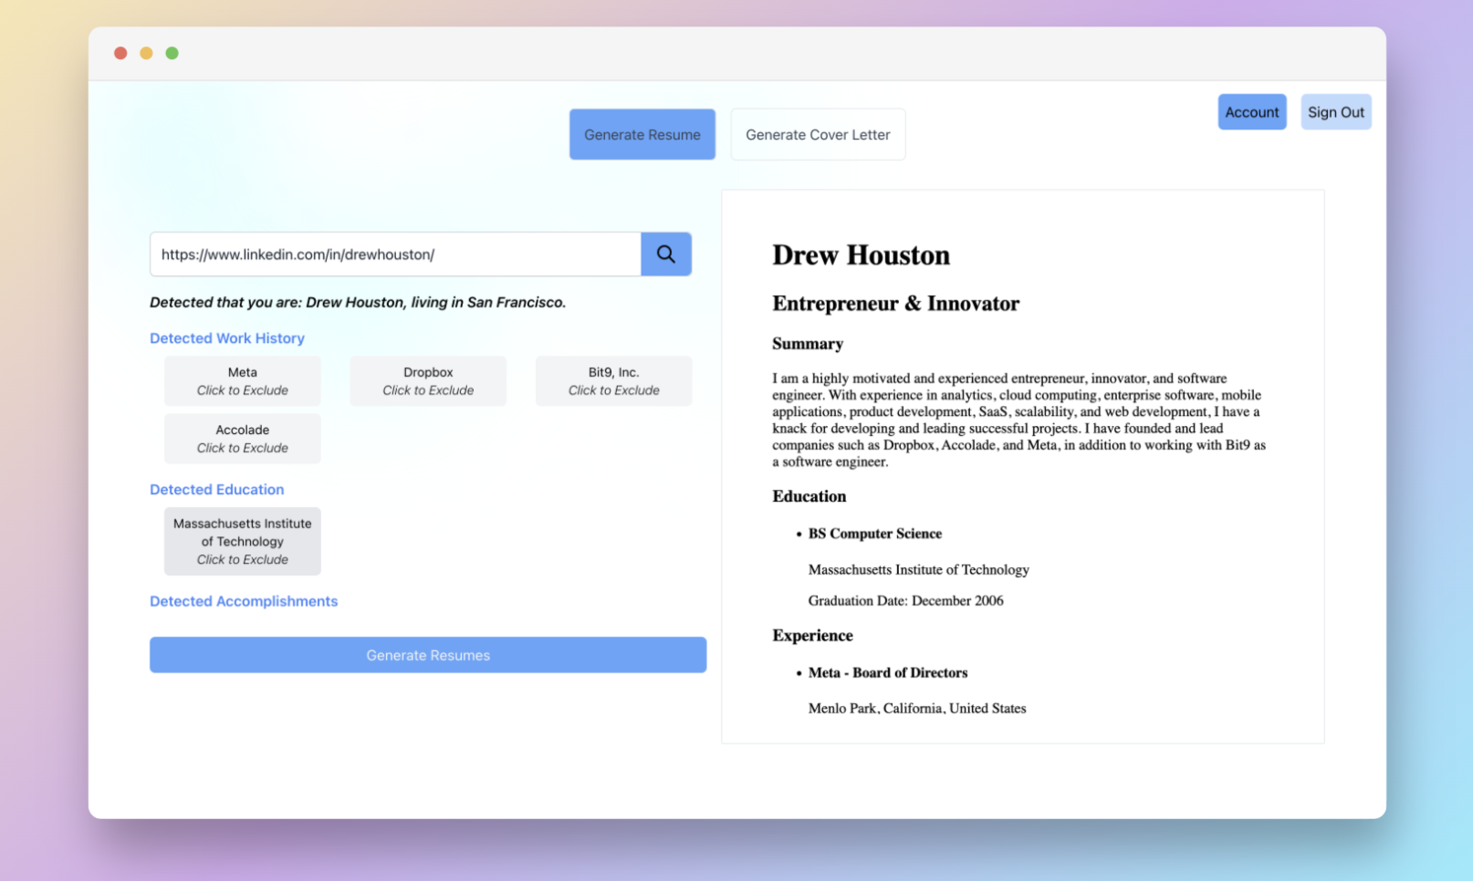Exclude Accolade from work history
The image size is (1473, 881).
tap(243, 439)
